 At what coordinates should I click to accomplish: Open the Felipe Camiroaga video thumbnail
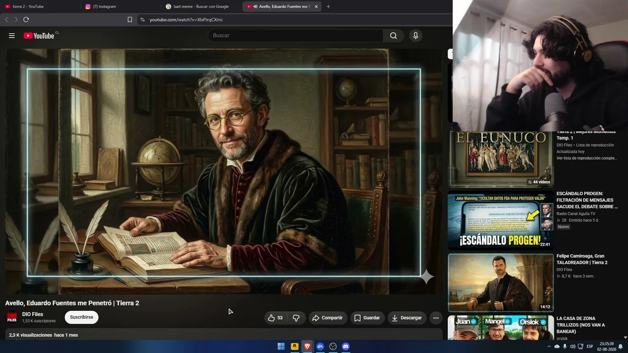tap(500, 282)
